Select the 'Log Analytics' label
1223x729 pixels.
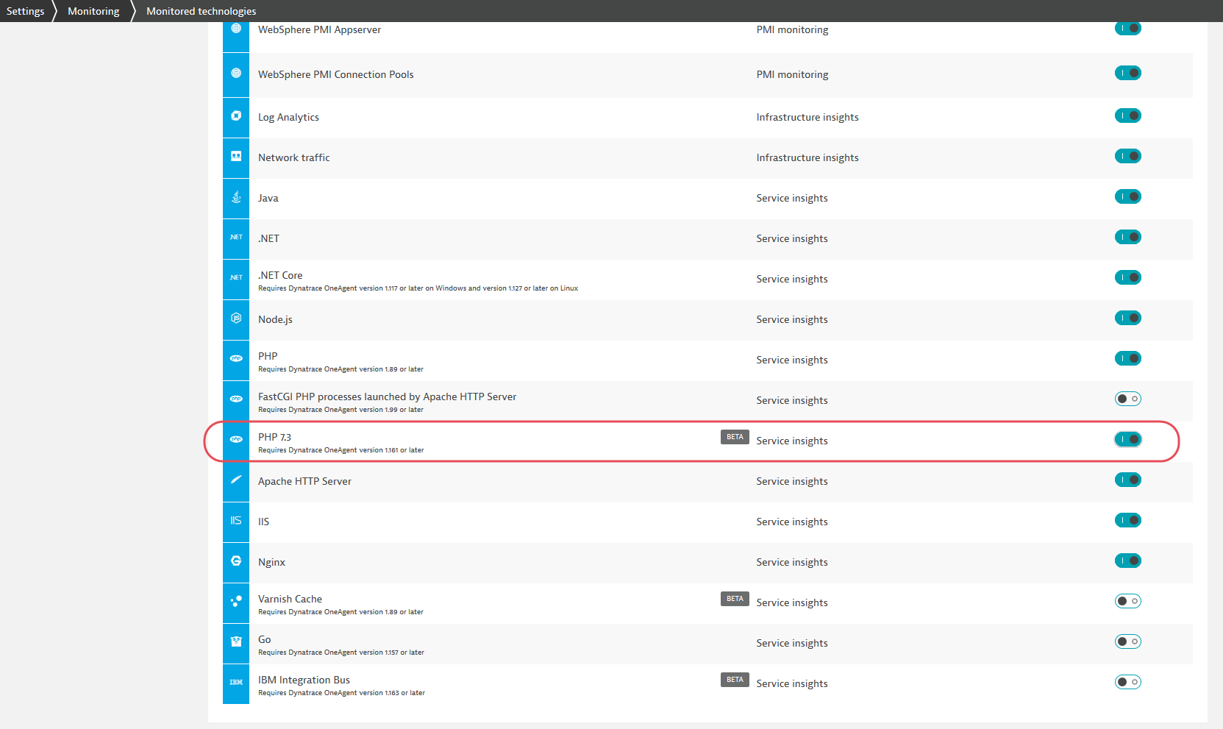(288, 117)
